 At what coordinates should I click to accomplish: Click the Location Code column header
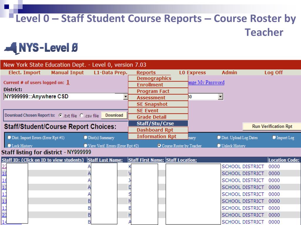click(x=284, y=160)
